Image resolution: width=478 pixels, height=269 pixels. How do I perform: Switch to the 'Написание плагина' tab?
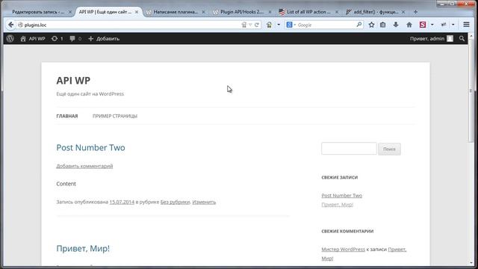(x=176, y=12)
